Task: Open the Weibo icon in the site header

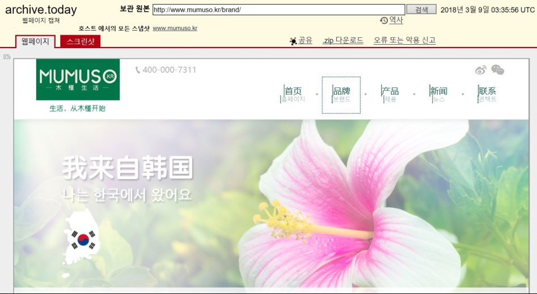Action: coord(481,70)
